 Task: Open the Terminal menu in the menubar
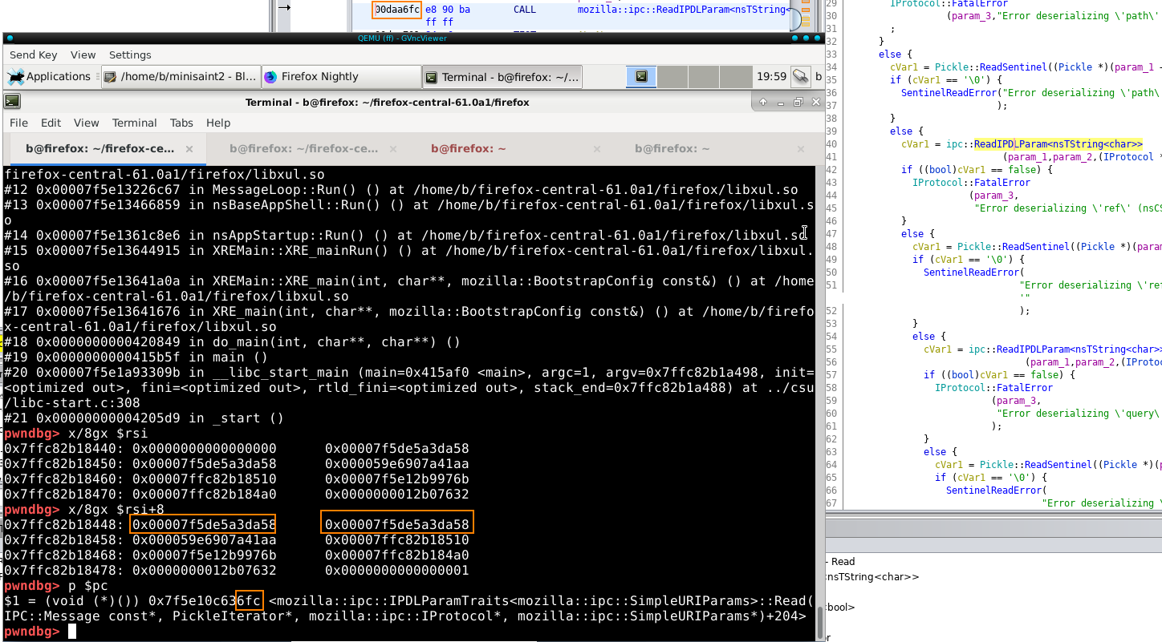pos(134,123)
